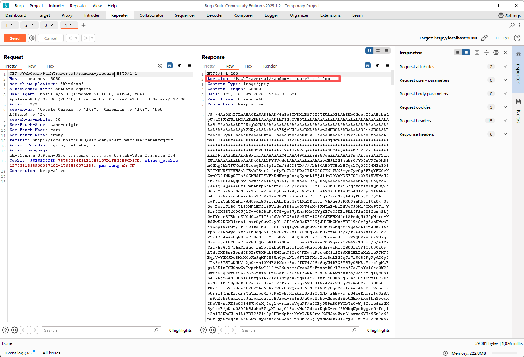Image resolution: width=524 pixels, height=357 pixels.
Task: Switch to the Decoder tab
Action: pos(214,15)
